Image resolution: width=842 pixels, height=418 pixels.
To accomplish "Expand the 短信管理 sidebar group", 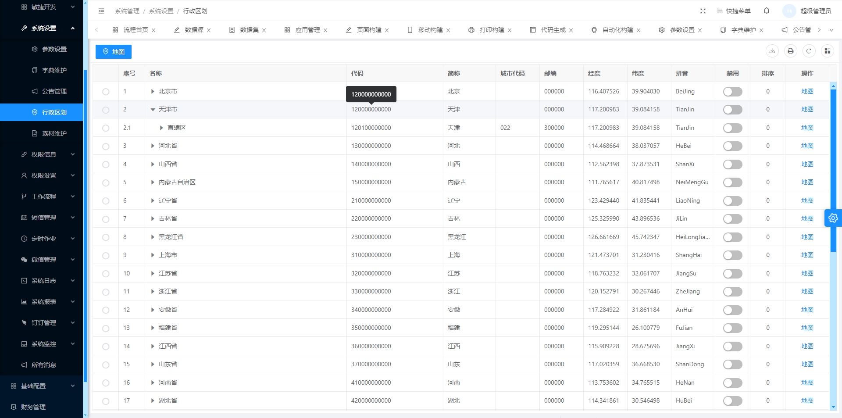I will 42,218.
